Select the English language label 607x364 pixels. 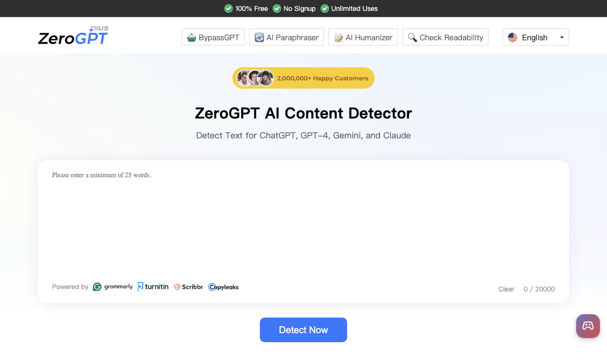pyautogui.click(x=534, y=37)
